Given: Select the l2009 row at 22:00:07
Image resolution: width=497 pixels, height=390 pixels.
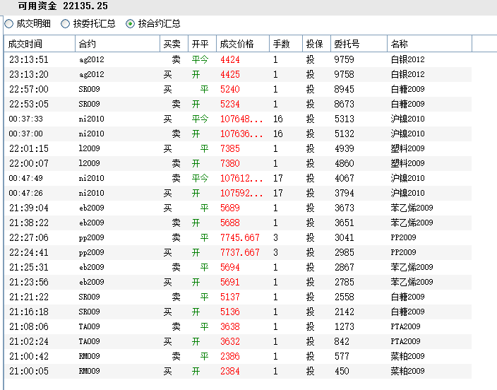Looking at the screenshot, I should pyautogui.click(x=238, y=163).
